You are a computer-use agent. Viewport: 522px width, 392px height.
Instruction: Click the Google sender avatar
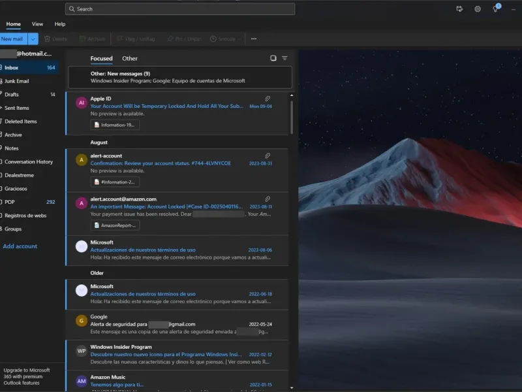(x=82, y=321)
